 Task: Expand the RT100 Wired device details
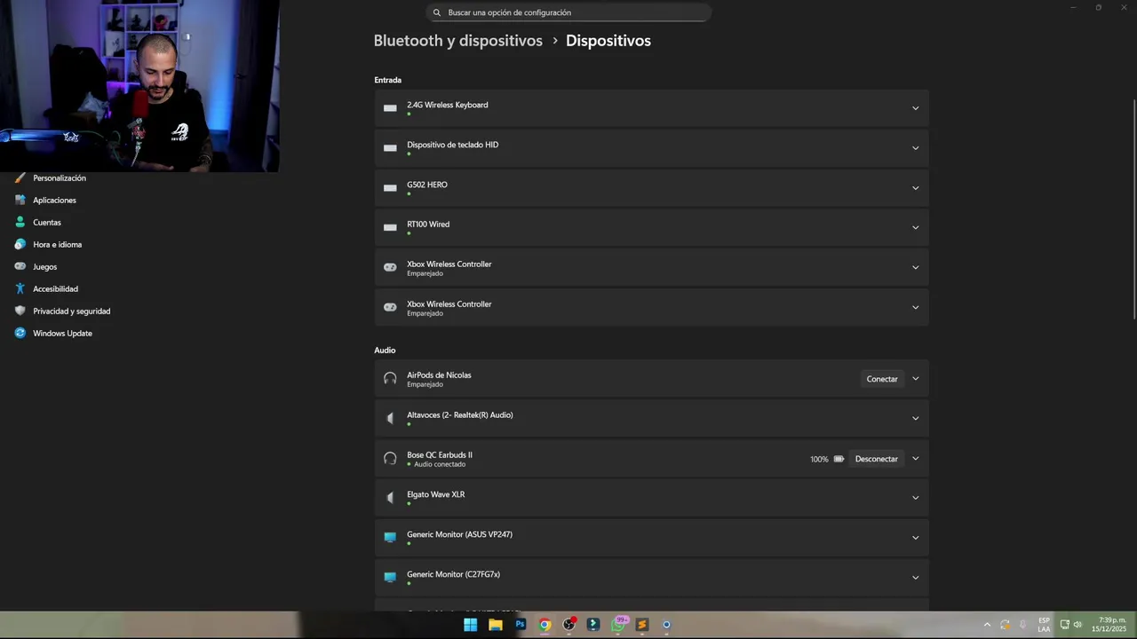click(915, 227)
